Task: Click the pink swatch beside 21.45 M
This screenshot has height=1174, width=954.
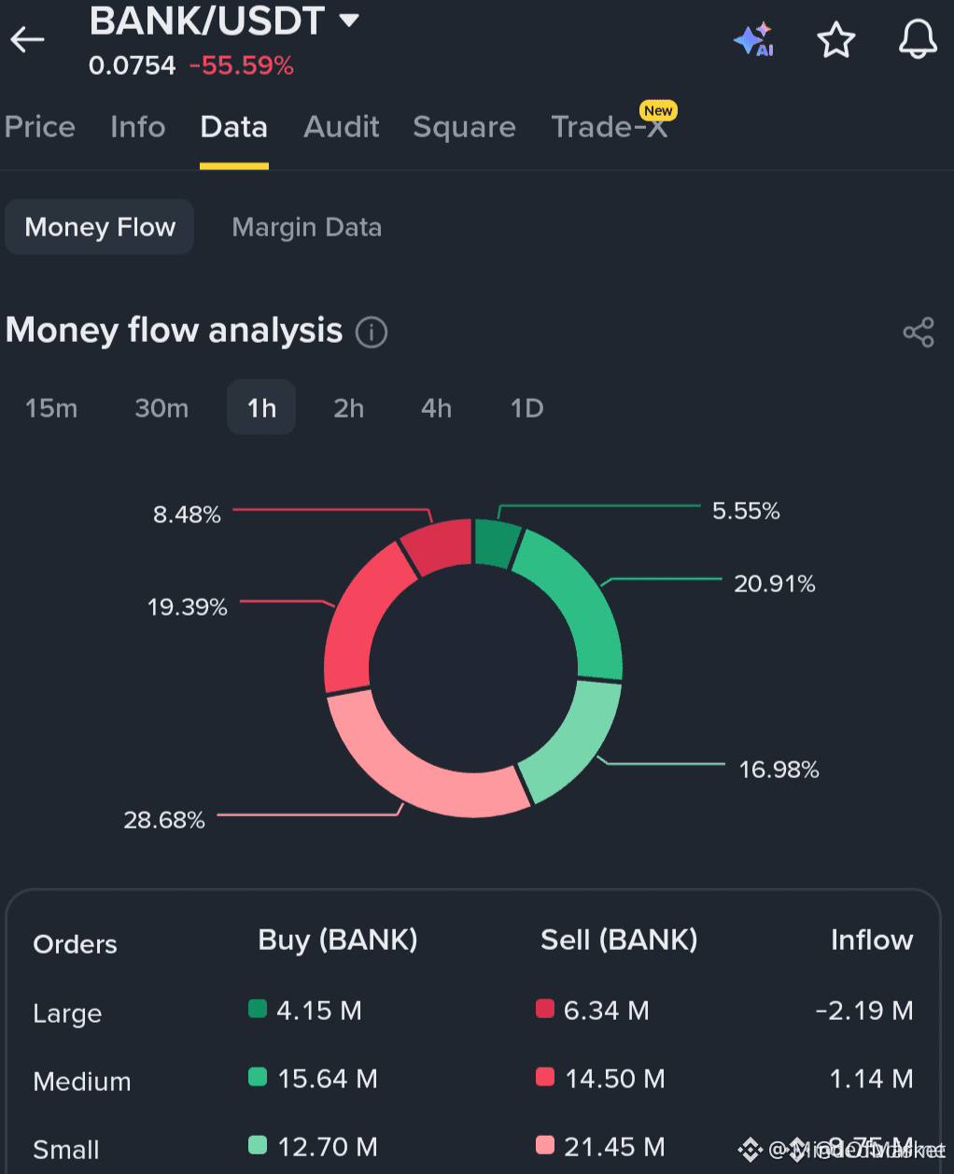Action: pyautogui.click(x=545, y=1145)
